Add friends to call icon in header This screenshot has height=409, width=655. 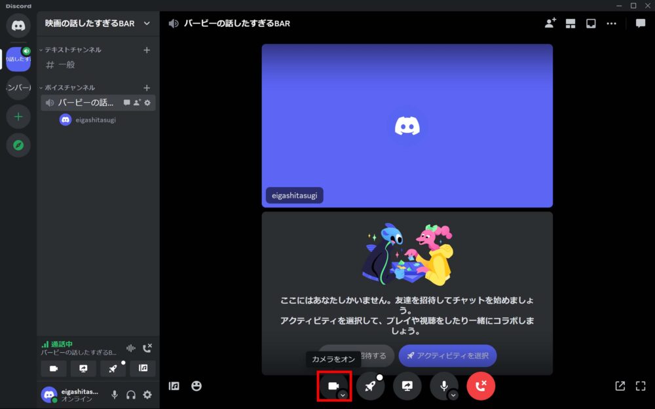click(550, 24)
